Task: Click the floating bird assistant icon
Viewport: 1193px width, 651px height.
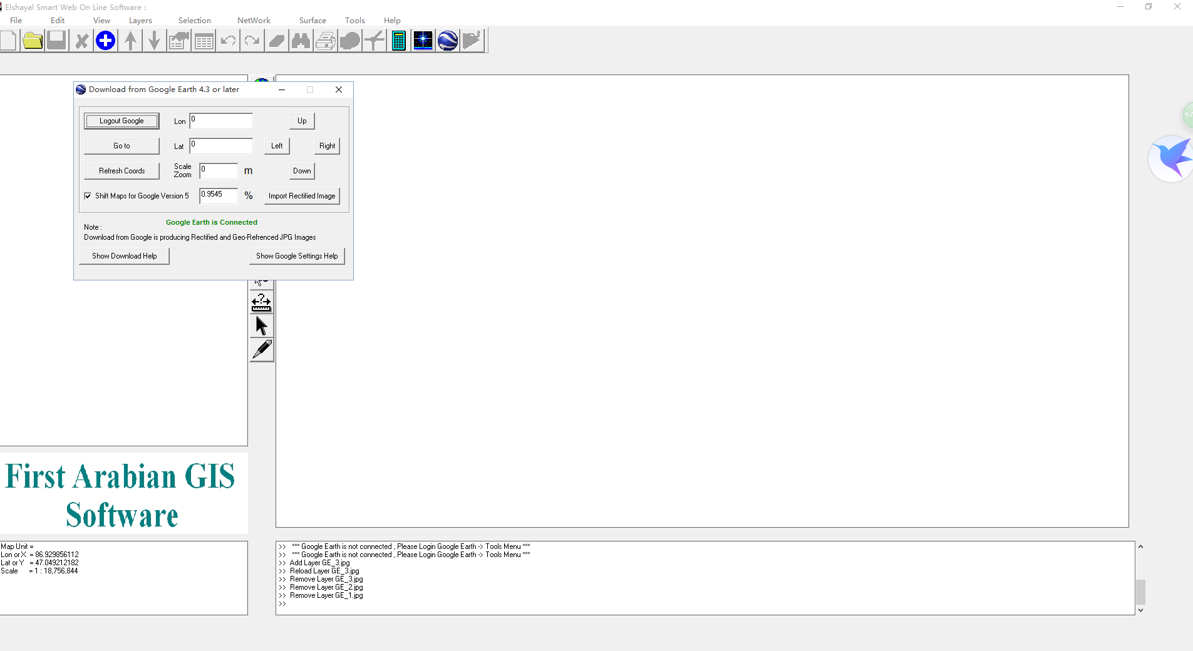Action: tap(1172, 158)
